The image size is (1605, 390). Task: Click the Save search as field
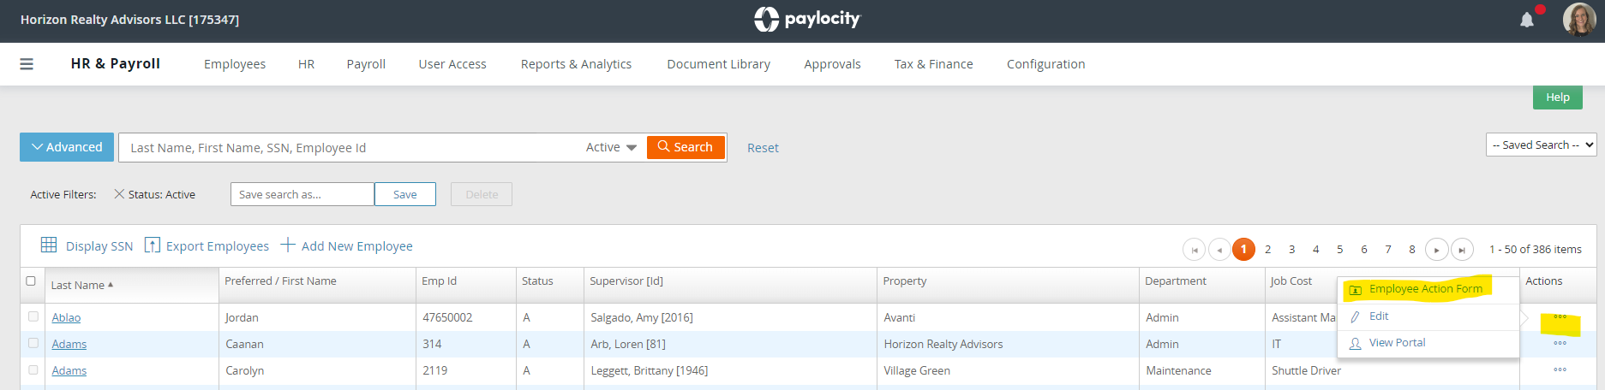tap(302, 194)
